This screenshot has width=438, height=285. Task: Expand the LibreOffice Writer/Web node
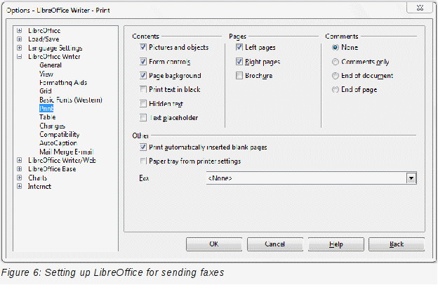pos(19,160)
